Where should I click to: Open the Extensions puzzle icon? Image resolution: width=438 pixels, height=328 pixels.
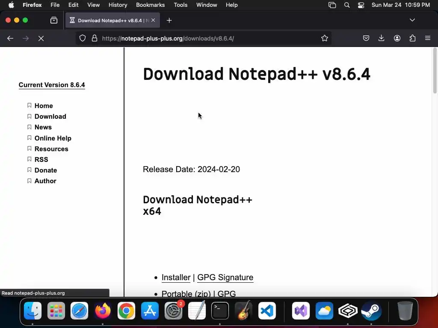coord(413,38)
